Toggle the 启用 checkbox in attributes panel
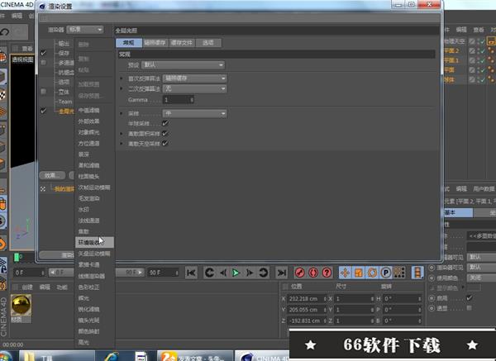 point(470,297)
